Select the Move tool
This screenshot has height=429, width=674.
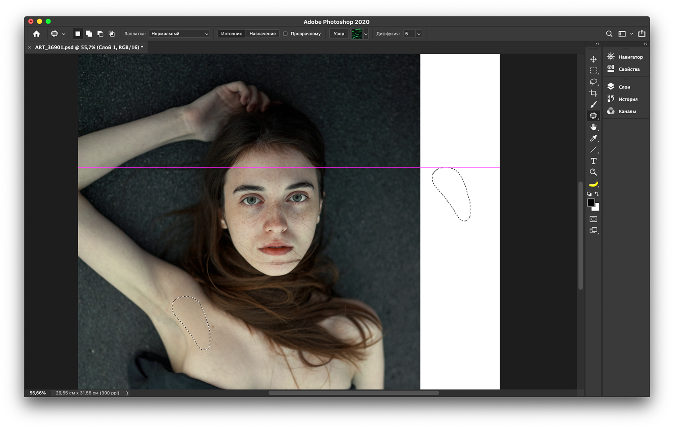coord(593,59)
